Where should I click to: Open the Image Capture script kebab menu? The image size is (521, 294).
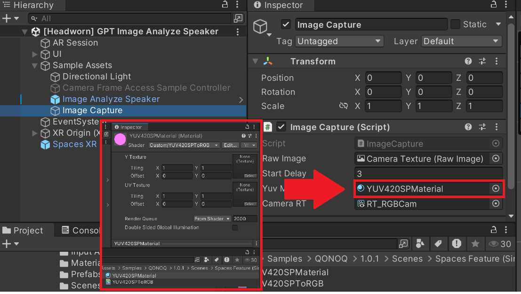coord(496,127)
